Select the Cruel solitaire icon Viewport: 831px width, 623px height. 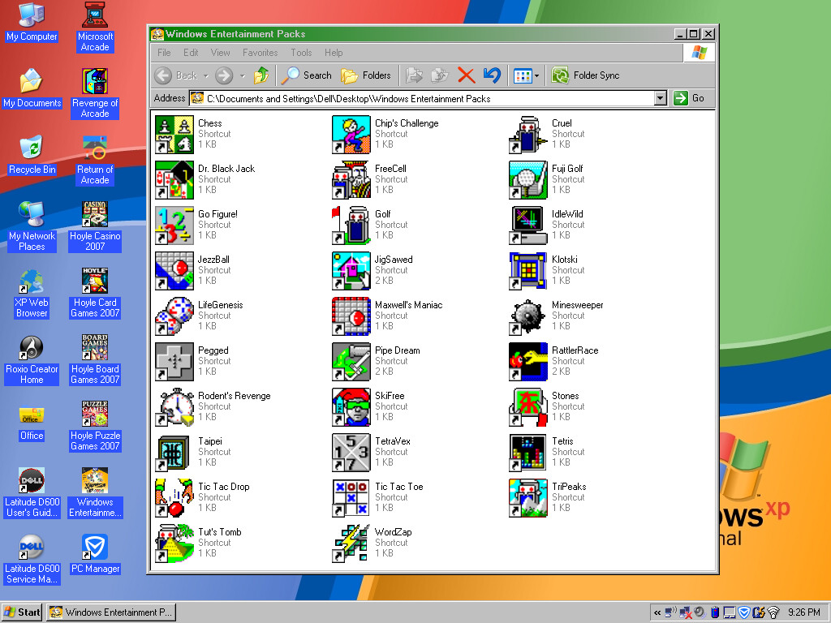tap(528, 135)
